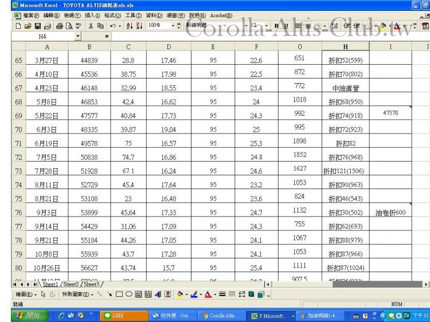The image size is (430, 322).
Task: Insert Clip Art from drawing toolbar
Action: tap(167, 294)
